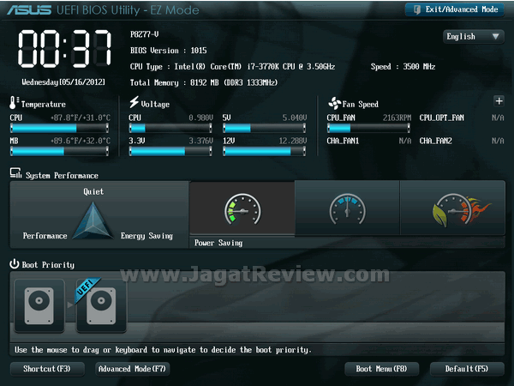
Task: Click the 3.376V value
Action: (200, 141)
